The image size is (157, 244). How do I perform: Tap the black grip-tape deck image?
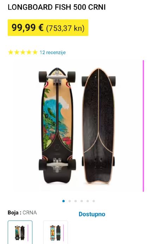[99, 126]
